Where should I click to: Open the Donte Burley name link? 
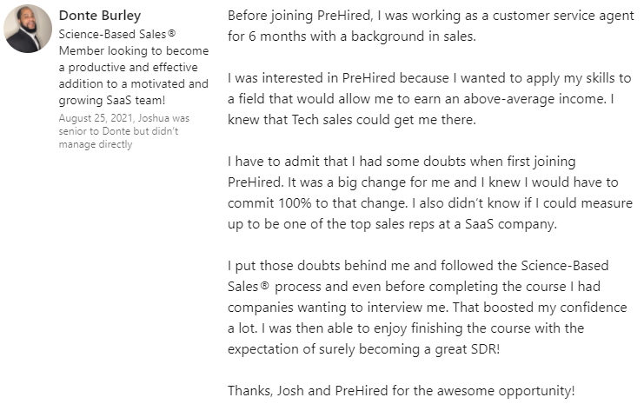(99, 16)
